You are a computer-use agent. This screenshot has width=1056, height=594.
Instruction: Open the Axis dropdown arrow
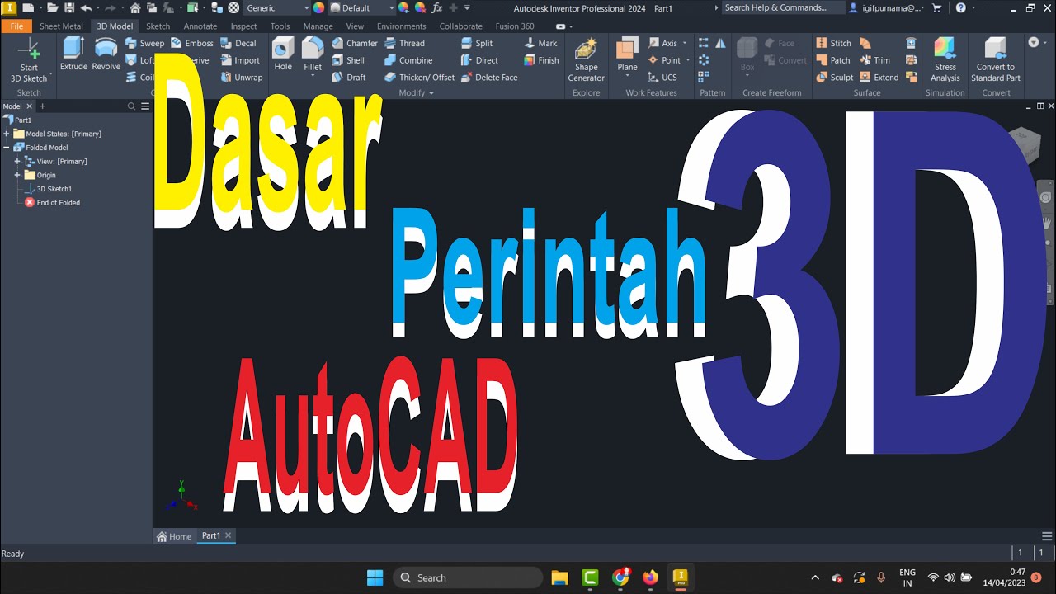[x=684, y=44]
